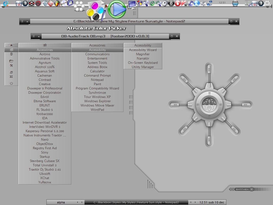Click the up-arrow shade button on foobar2000 title bar
This screenshot has height=205, width=273.
(39, 36)
